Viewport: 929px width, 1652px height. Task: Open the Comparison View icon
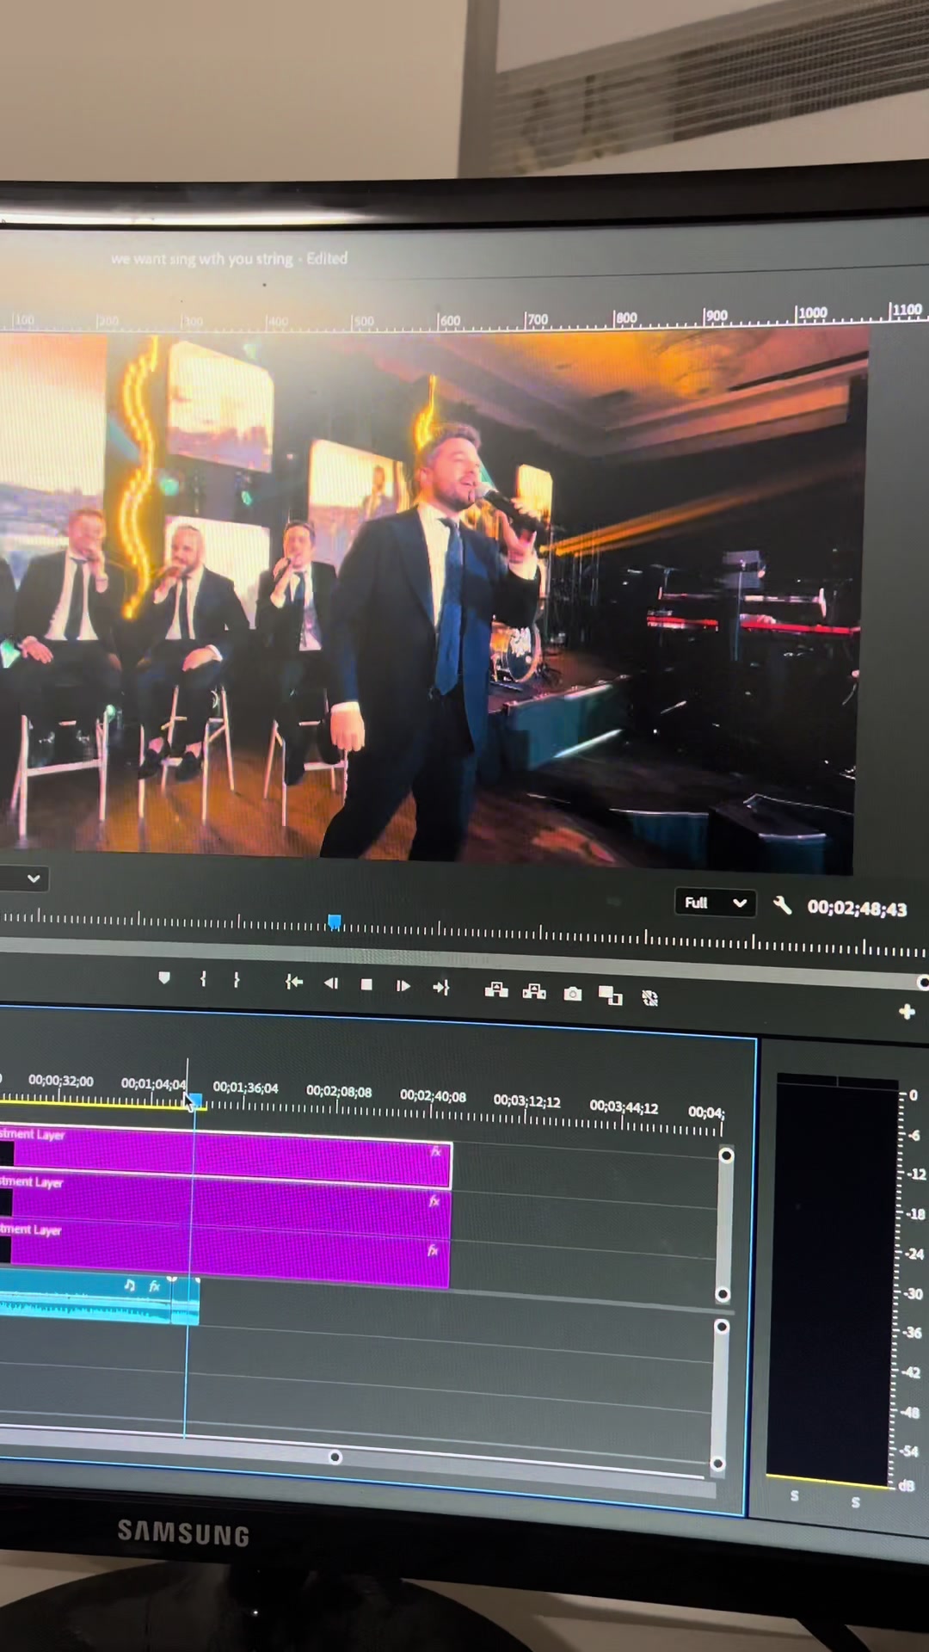tap(610, 996)
